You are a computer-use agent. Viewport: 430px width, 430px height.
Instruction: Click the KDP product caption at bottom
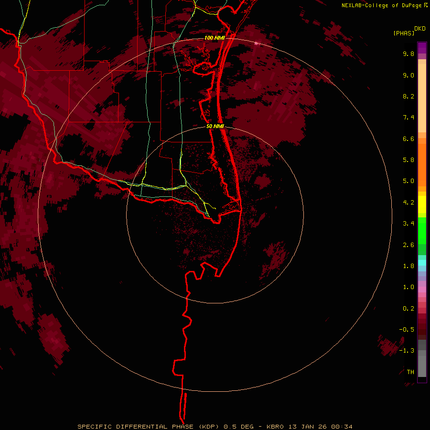215,427
